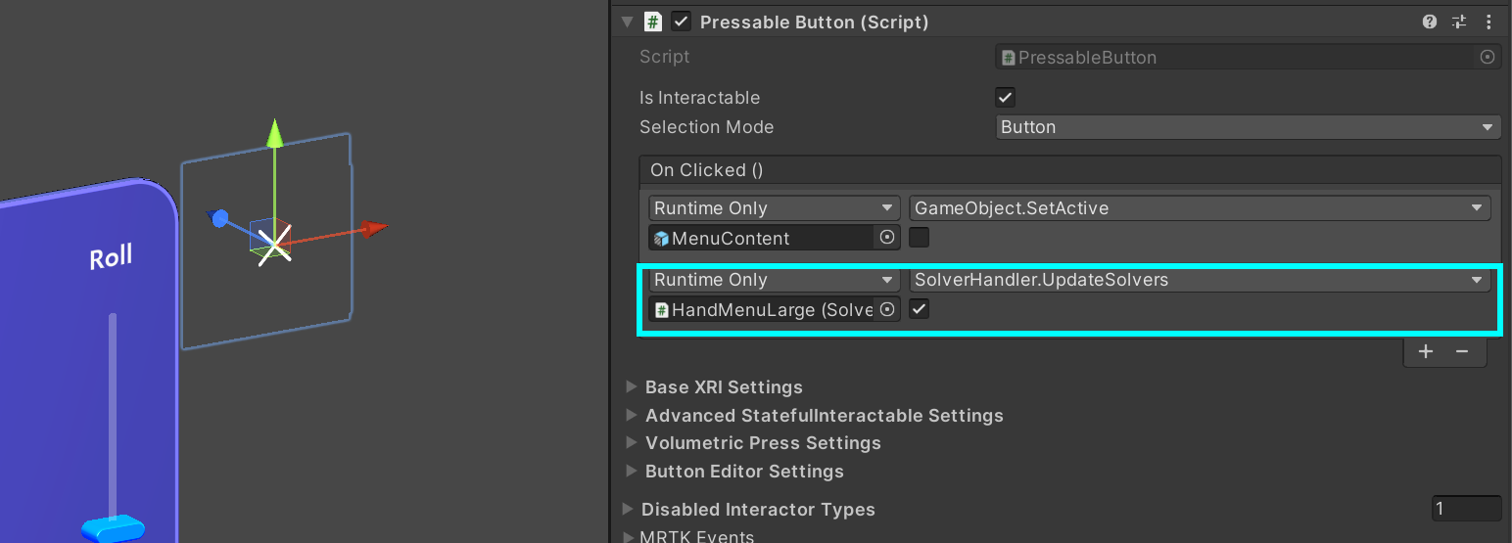The height and width of the screenshot is (543, 1512).
Task: Open the Selection Mode dropdown
Action: tap(1249, 127)
